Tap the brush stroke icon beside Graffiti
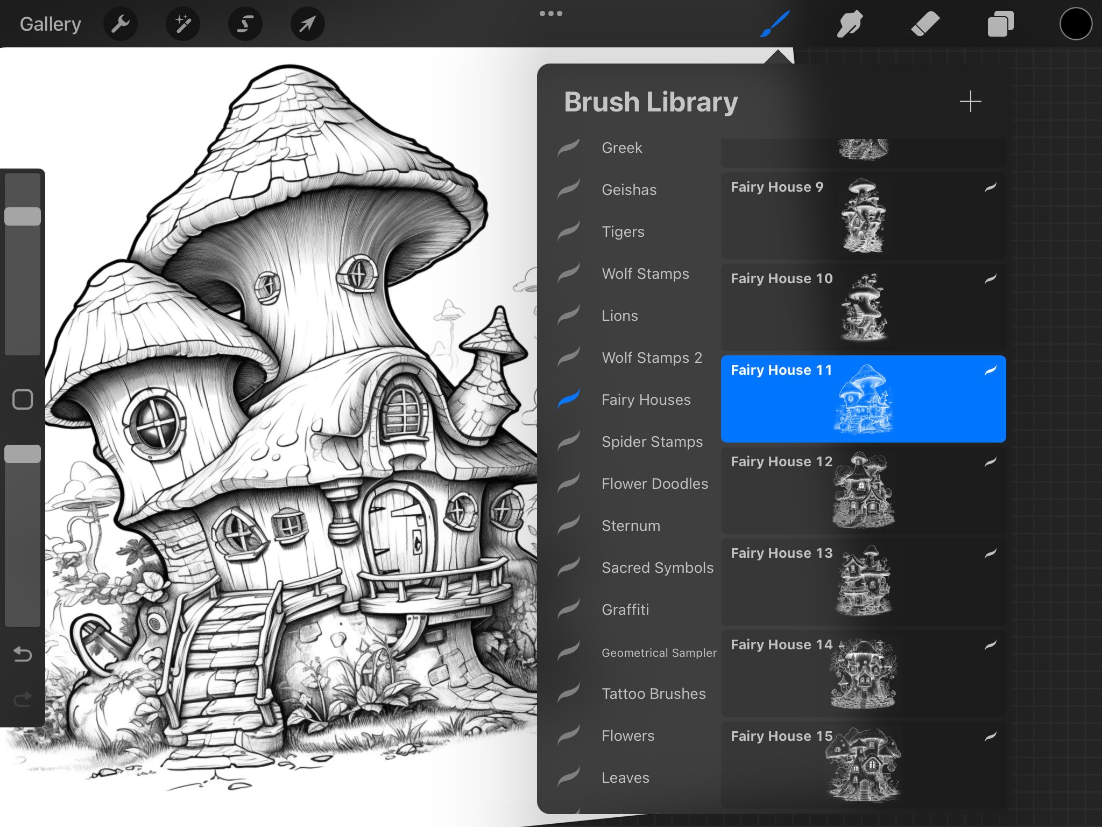 tap(568, 609)
